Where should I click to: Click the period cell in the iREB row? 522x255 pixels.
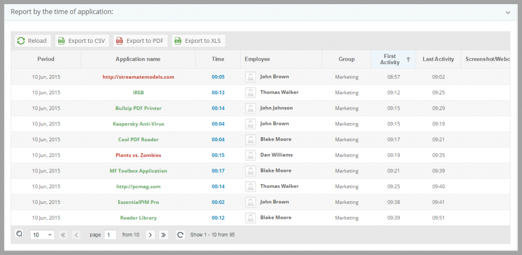[x=46, y=92]
